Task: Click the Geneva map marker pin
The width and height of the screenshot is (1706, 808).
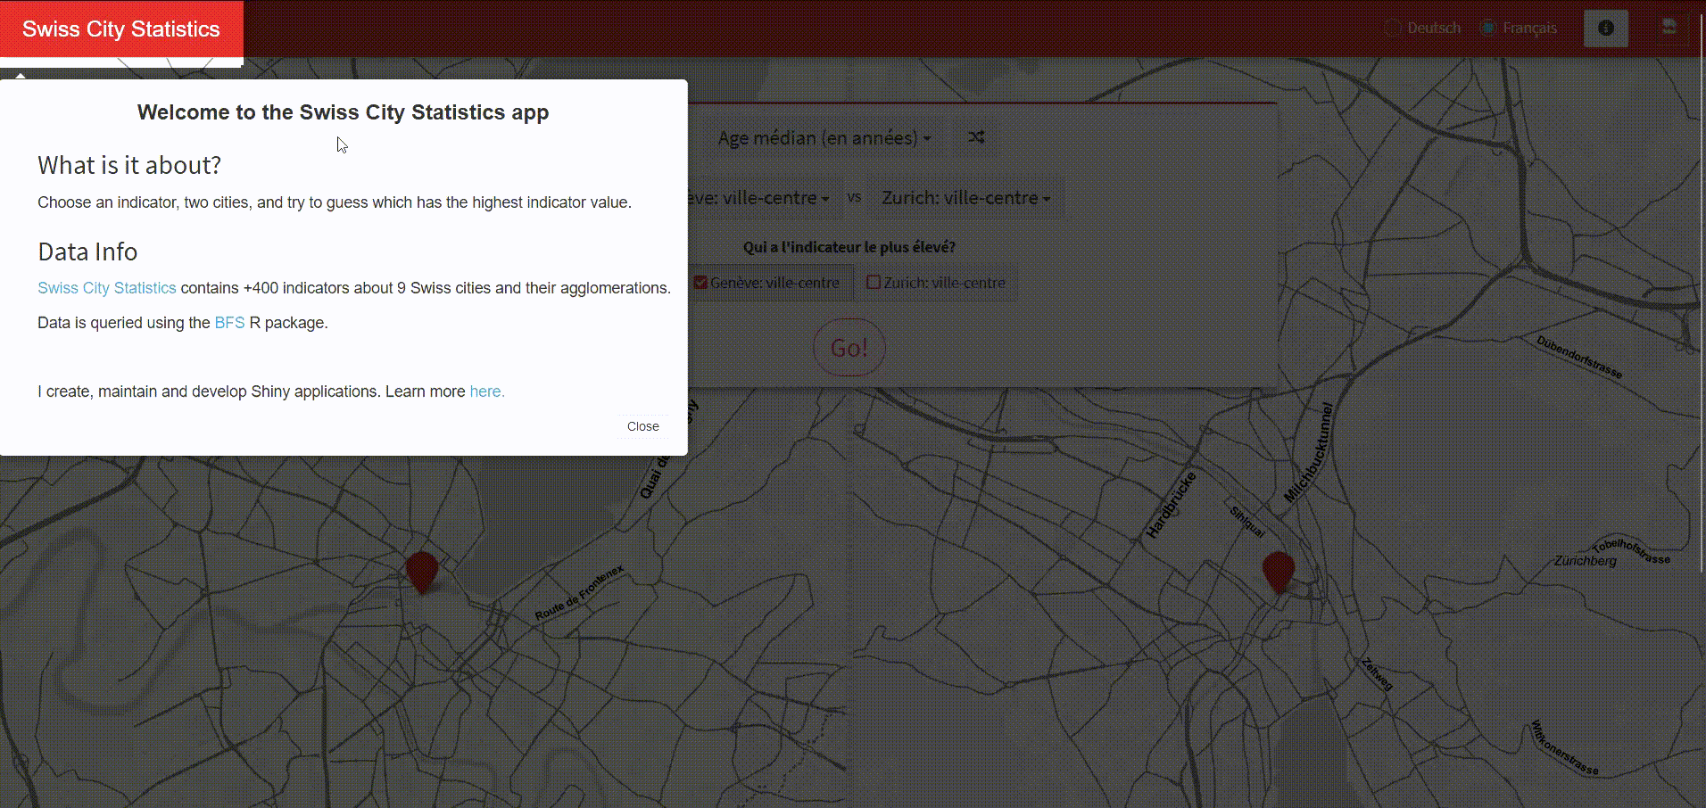Action: [421, 571]
